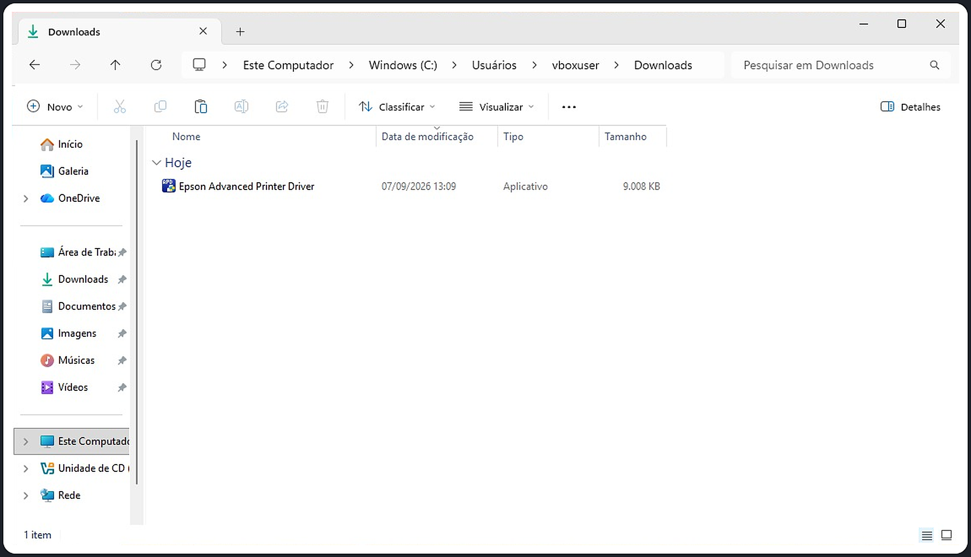This screenshot has width=971, height=557.
Task: Go up one folder level arrow
Action: [115, 65]
